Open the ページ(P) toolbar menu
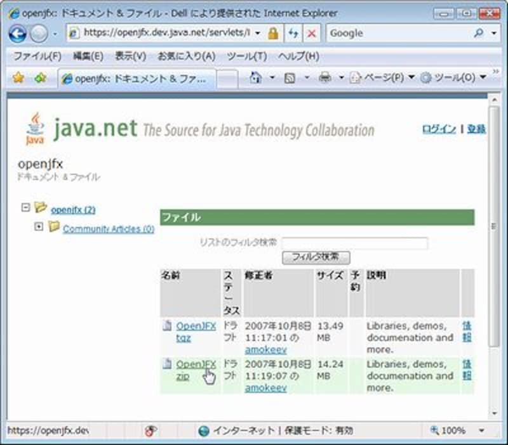This screenshot has width=508, height=445. click(x=382, y=77)
